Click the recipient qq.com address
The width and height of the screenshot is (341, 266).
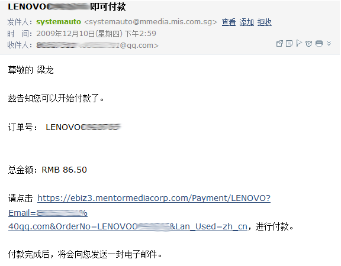[98, 46]
